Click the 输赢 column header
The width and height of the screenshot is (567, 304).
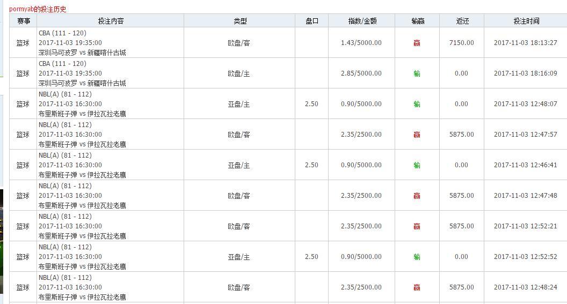pos(417,21)
